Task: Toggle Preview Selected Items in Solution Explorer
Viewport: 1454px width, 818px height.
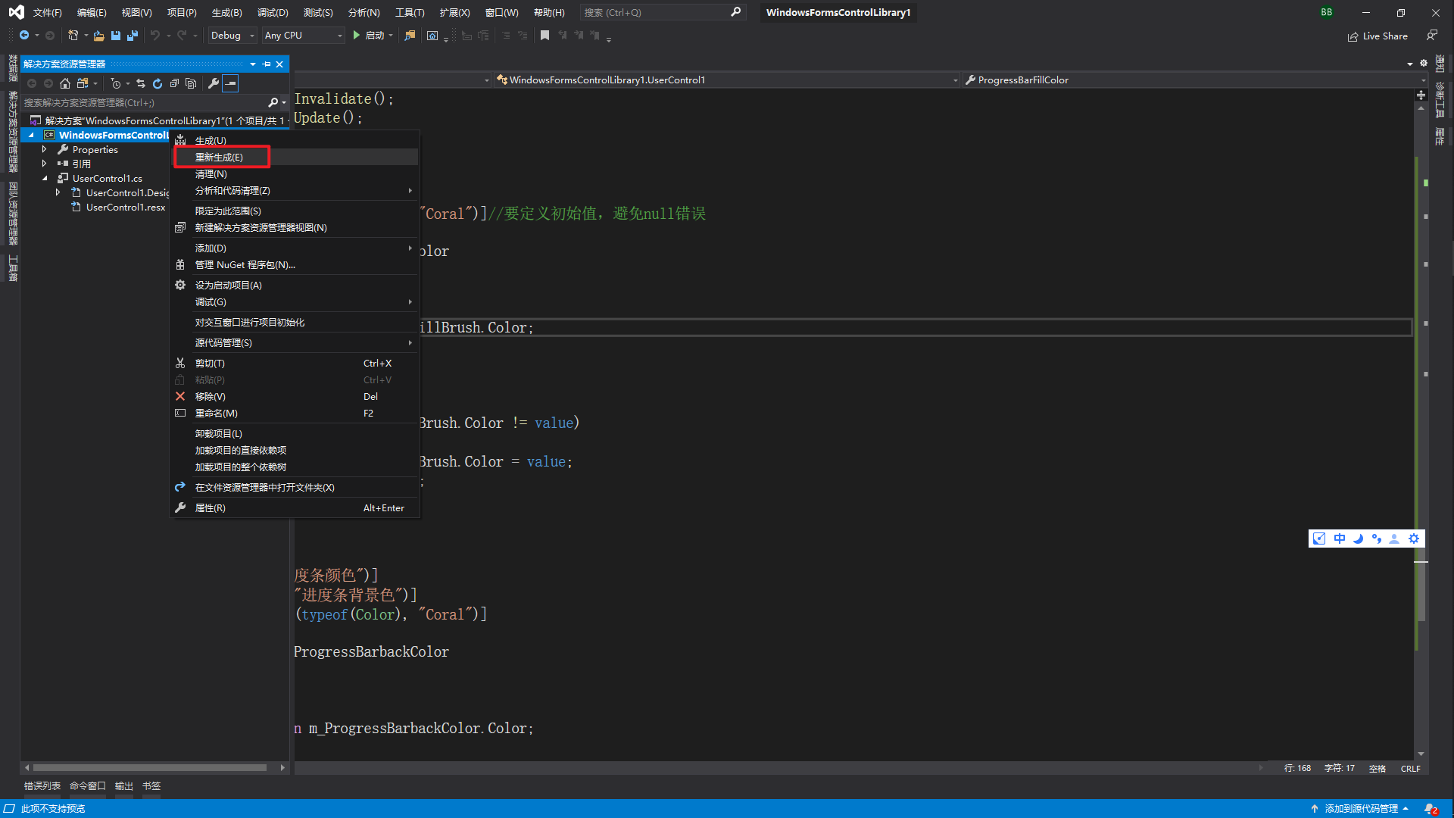Action: [x=190, y=83]
